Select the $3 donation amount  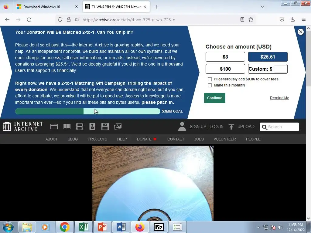(x=225, y=57)
